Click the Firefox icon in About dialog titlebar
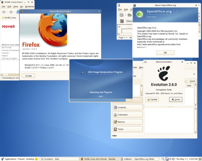Screen dimensions: 202x161 point(22,11)
